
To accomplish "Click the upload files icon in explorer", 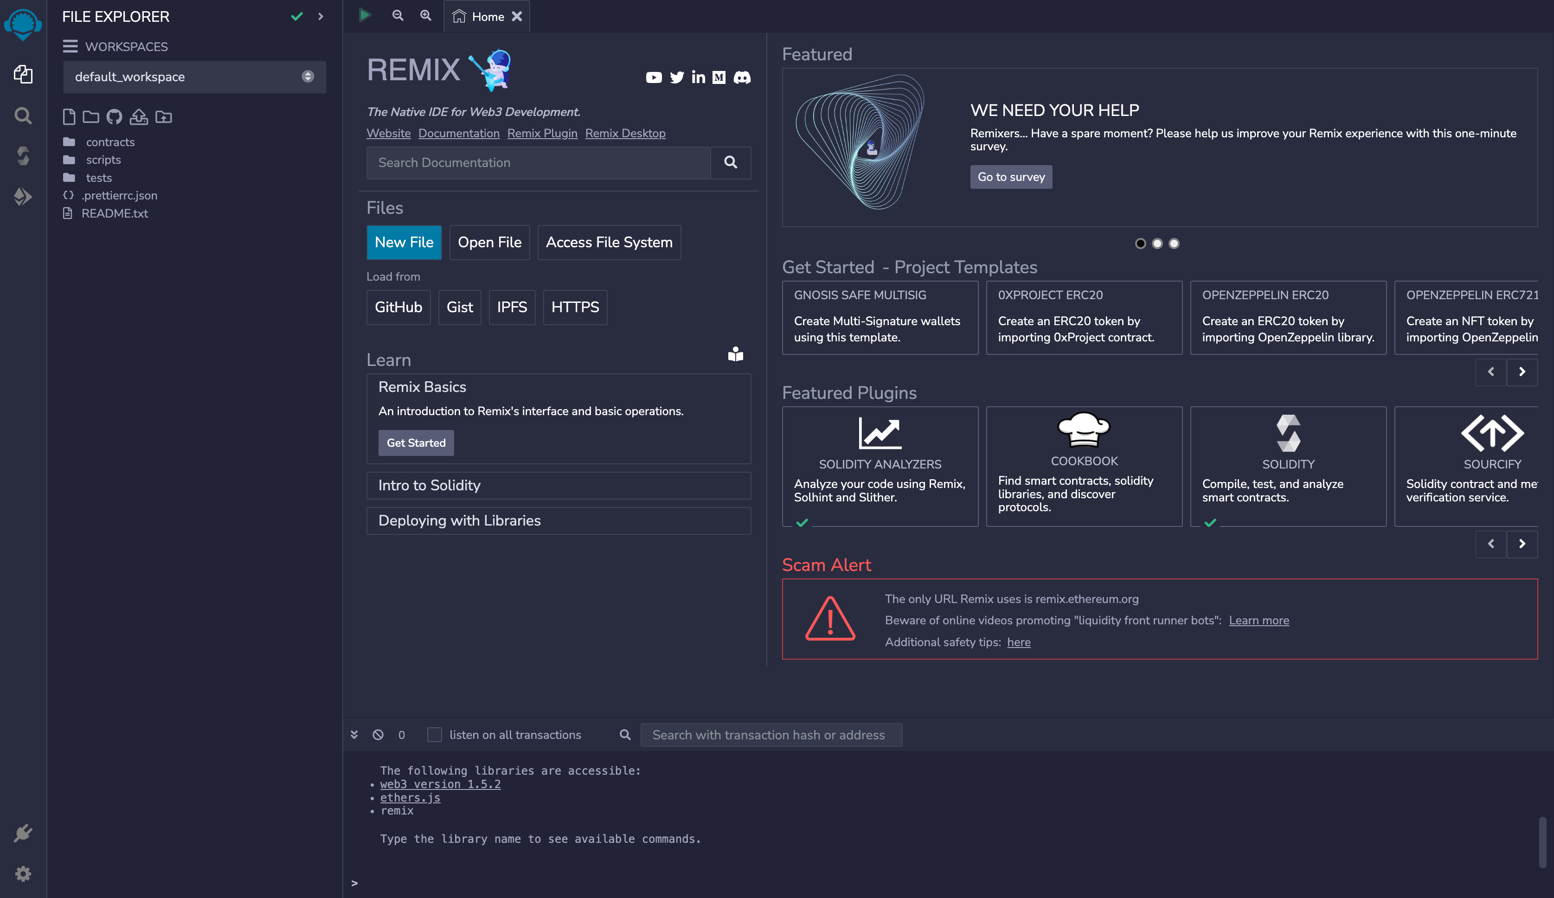I will pos(139,116).
